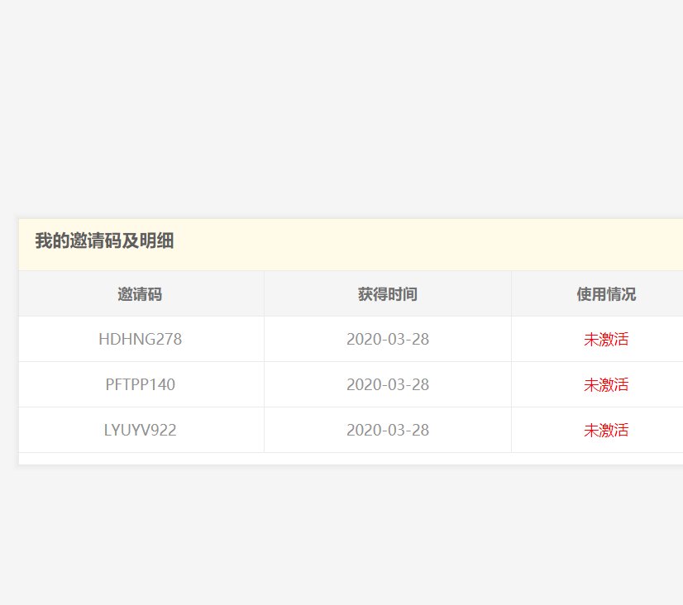This screenshot has width=683, height=605.
Task: Open the 未激活 status of LYUYV922
Action: [607, 430]
